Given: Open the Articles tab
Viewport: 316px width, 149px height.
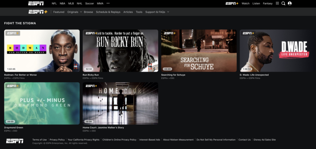Looking at the screenshot, I should 128,12.
